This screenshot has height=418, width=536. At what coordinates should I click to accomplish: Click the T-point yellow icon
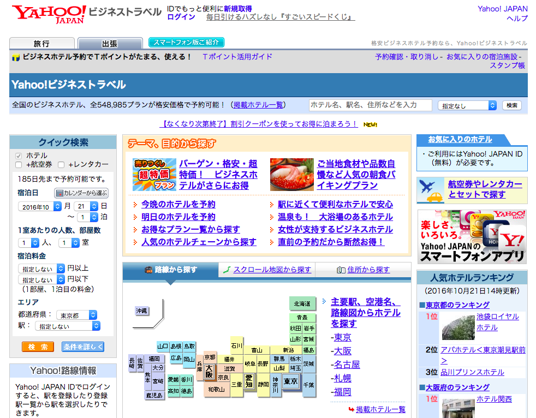(16, 57)
